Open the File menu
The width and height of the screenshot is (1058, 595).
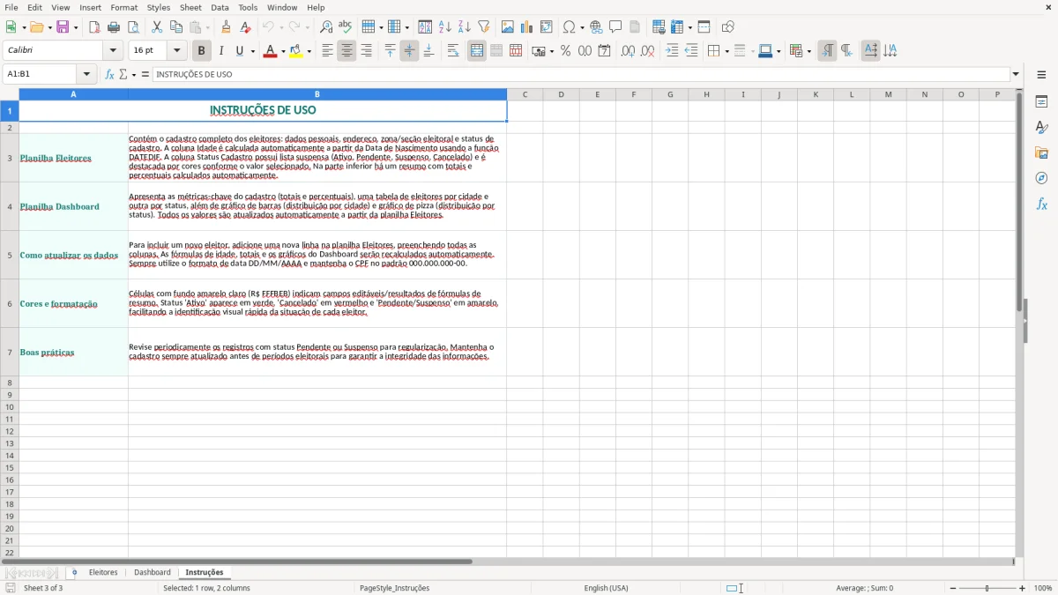pyautogui.click(x=11, y=7)
